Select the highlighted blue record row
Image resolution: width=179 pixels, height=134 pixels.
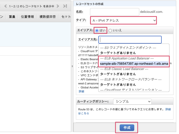(35, 34)
